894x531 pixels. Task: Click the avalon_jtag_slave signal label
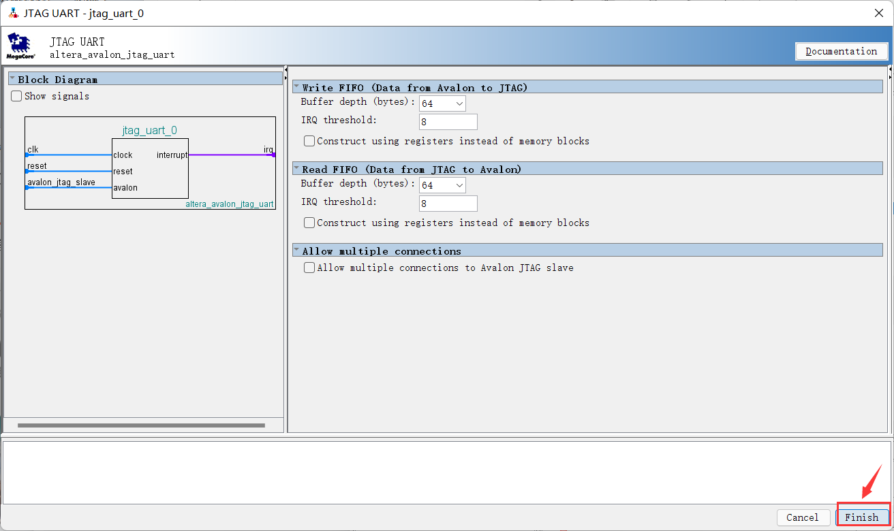click(61, 182)
